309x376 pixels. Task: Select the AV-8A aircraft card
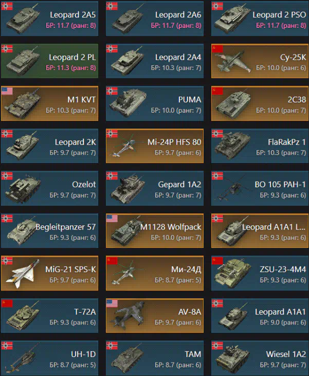155,316
